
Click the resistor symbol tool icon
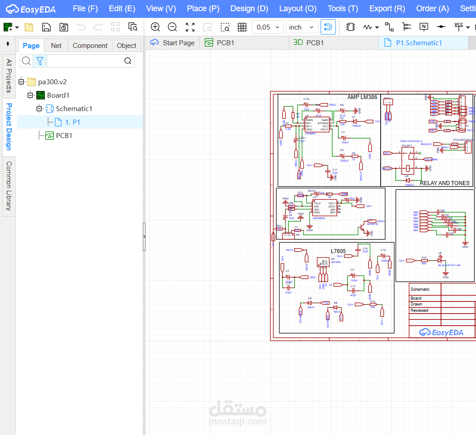point(368,27)
